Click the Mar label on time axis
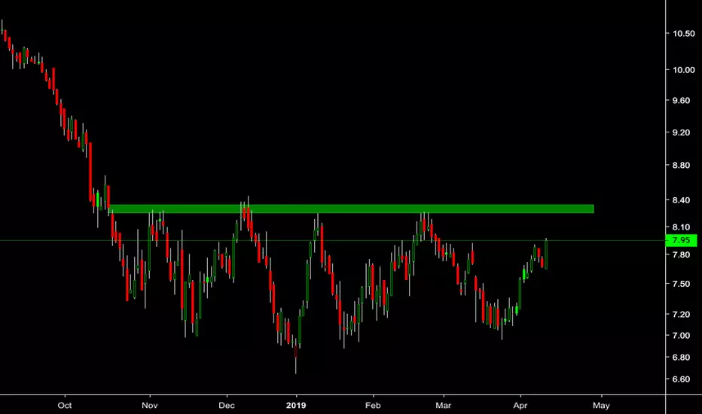The height and width of the screenshot is (414, 702). click(x=443, y=406)
